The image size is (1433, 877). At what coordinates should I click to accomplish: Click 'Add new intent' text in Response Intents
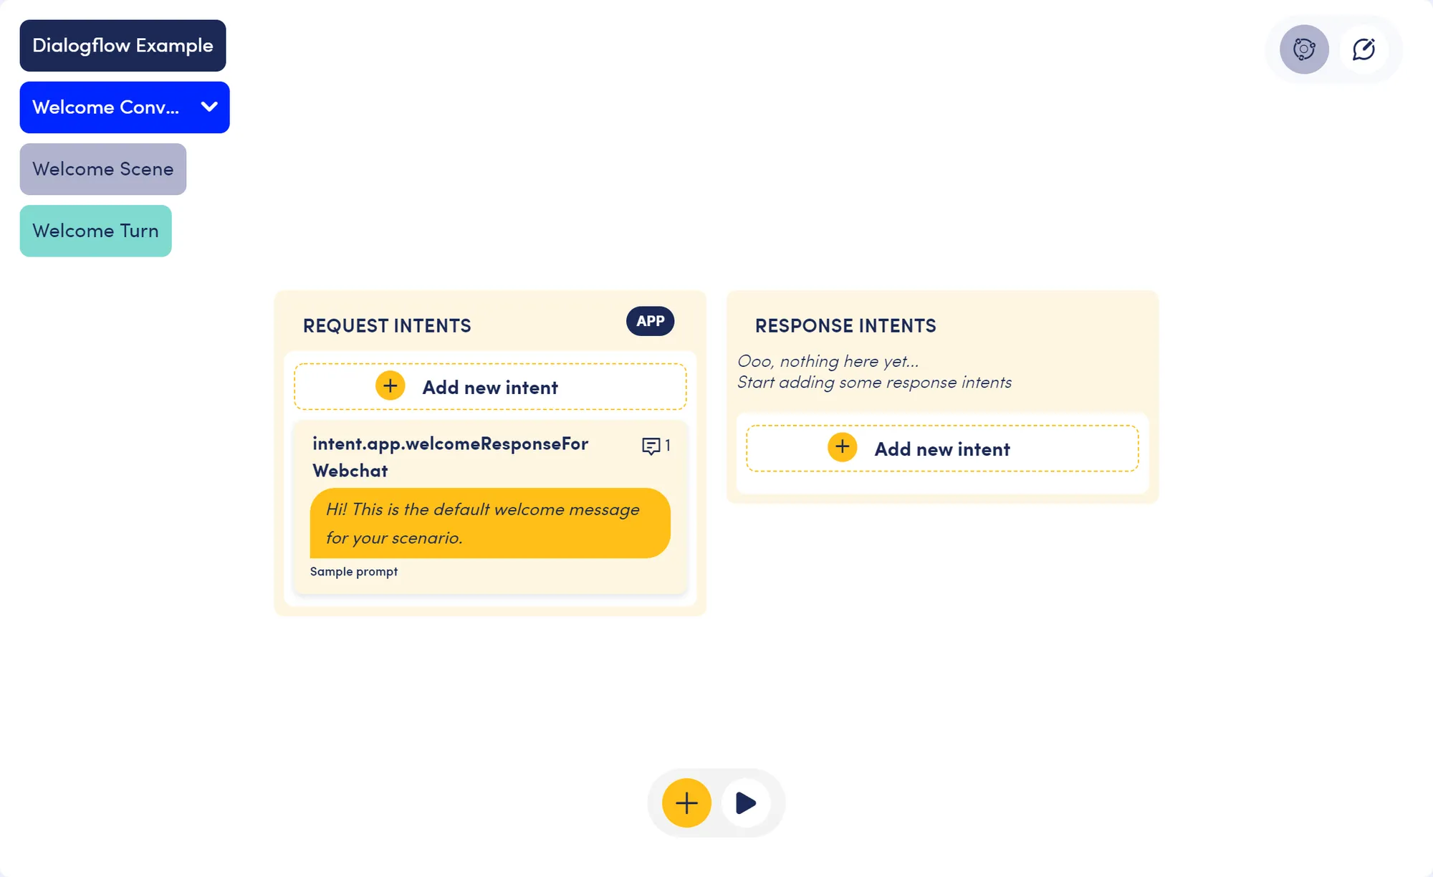click(942, 449)
